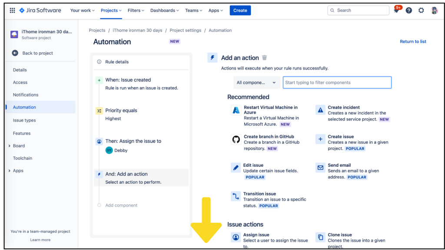Click the GitHub Create branch icon
The image size is (445, 250).
tap(236, 139)
